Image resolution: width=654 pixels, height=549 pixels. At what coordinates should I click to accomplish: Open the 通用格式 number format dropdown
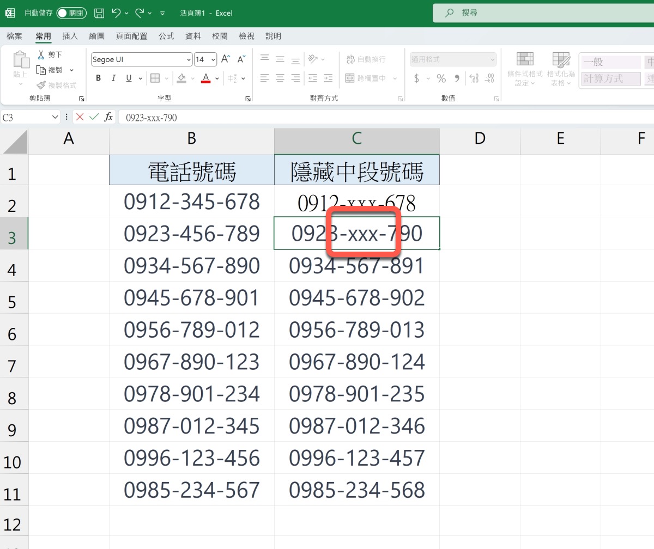[x=453, y=59]
